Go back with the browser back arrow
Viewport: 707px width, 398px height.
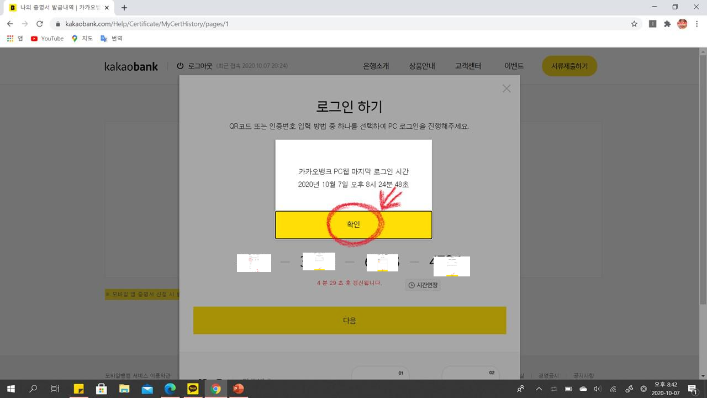10,24
